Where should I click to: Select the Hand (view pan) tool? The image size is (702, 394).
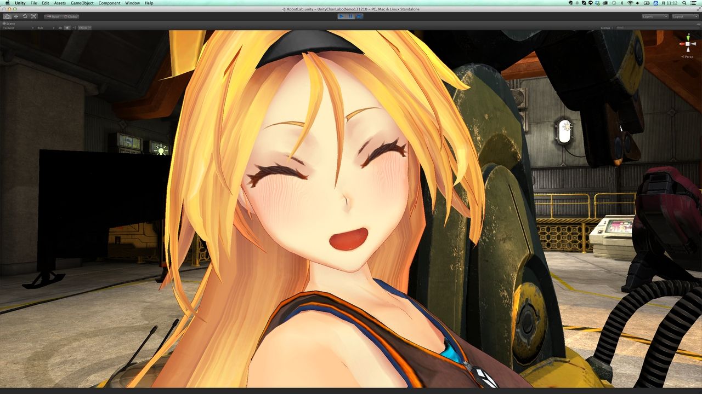click(7, 16)
